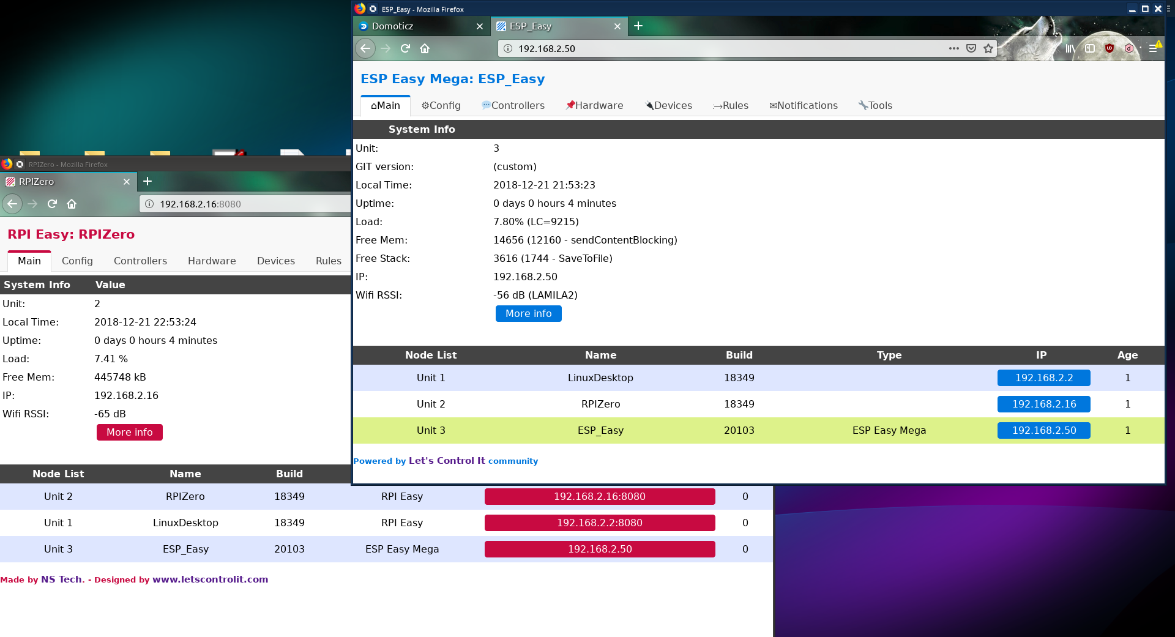The image size is (1175, 637).
Task: Follow www.letscontrolit.com link
Action: 210,579
